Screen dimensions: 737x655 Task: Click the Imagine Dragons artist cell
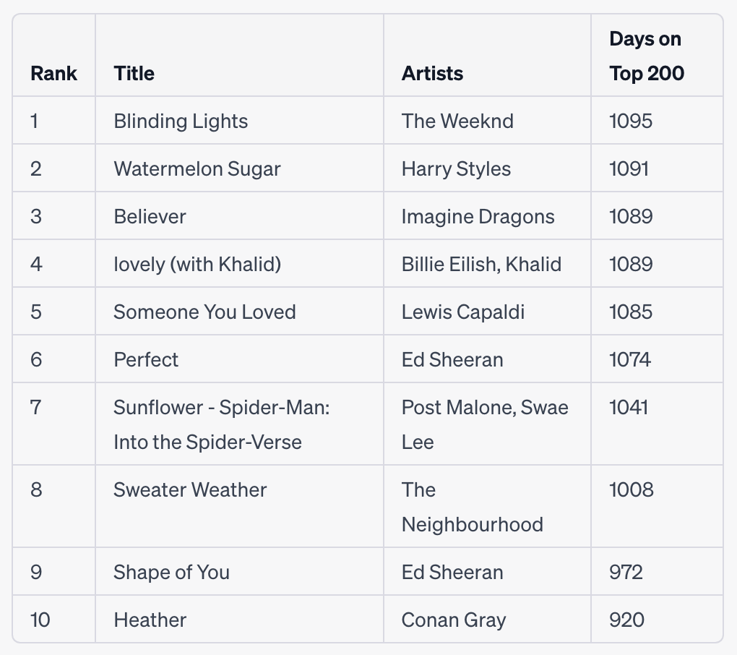[x=478, y=216]
